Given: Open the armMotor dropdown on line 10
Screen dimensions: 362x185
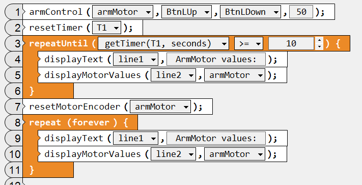Looking at the screenshot, I should coord(235,154).
